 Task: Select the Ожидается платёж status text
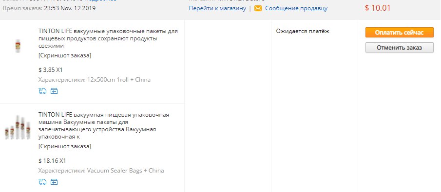303,31
